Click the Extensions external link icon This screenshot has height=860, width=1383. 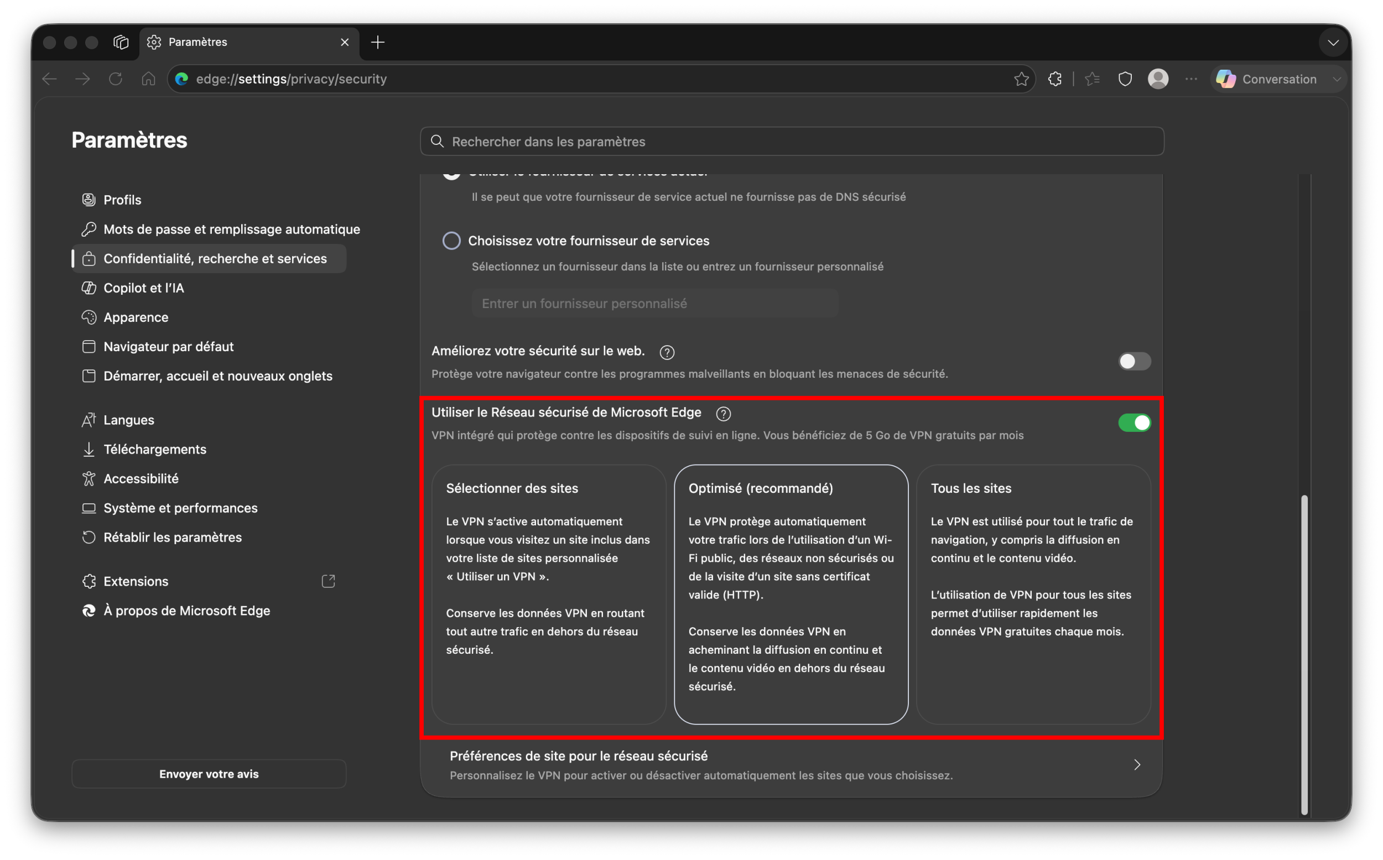[x=328, y=581]
